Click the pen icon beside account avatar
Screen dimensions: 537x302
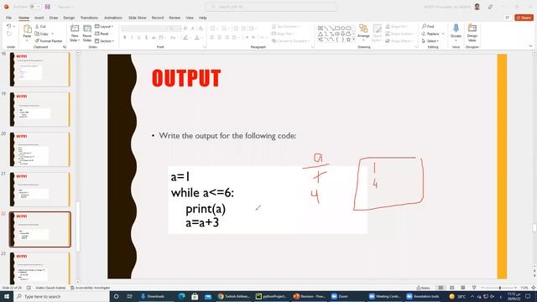click(x=490, y=7)
